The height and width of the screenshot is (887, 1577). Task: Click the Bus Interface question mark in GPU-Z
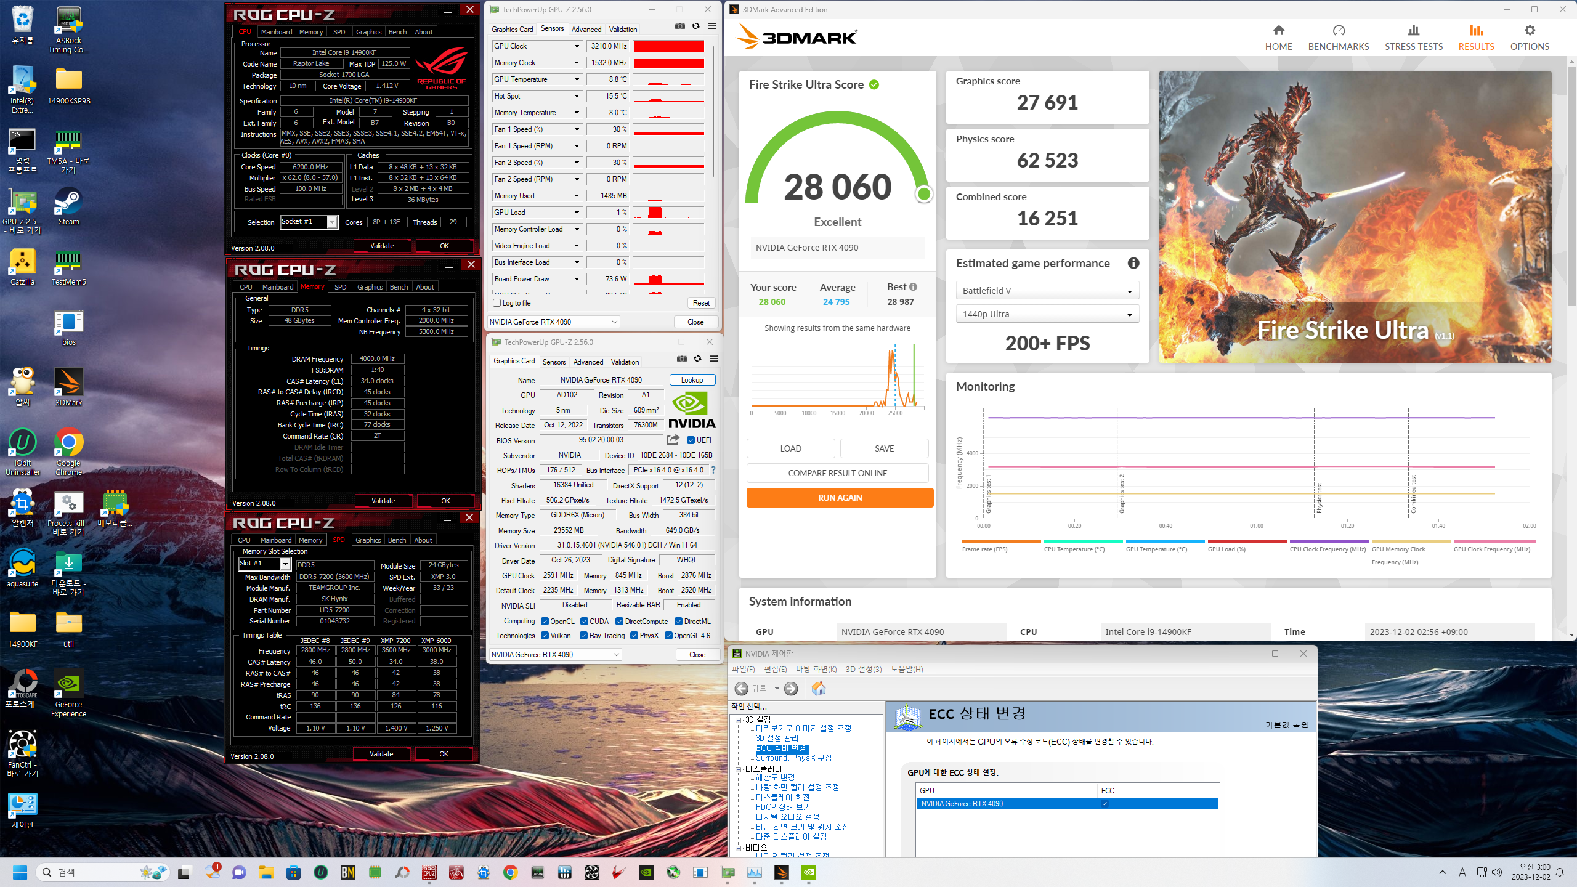[713, 470]
